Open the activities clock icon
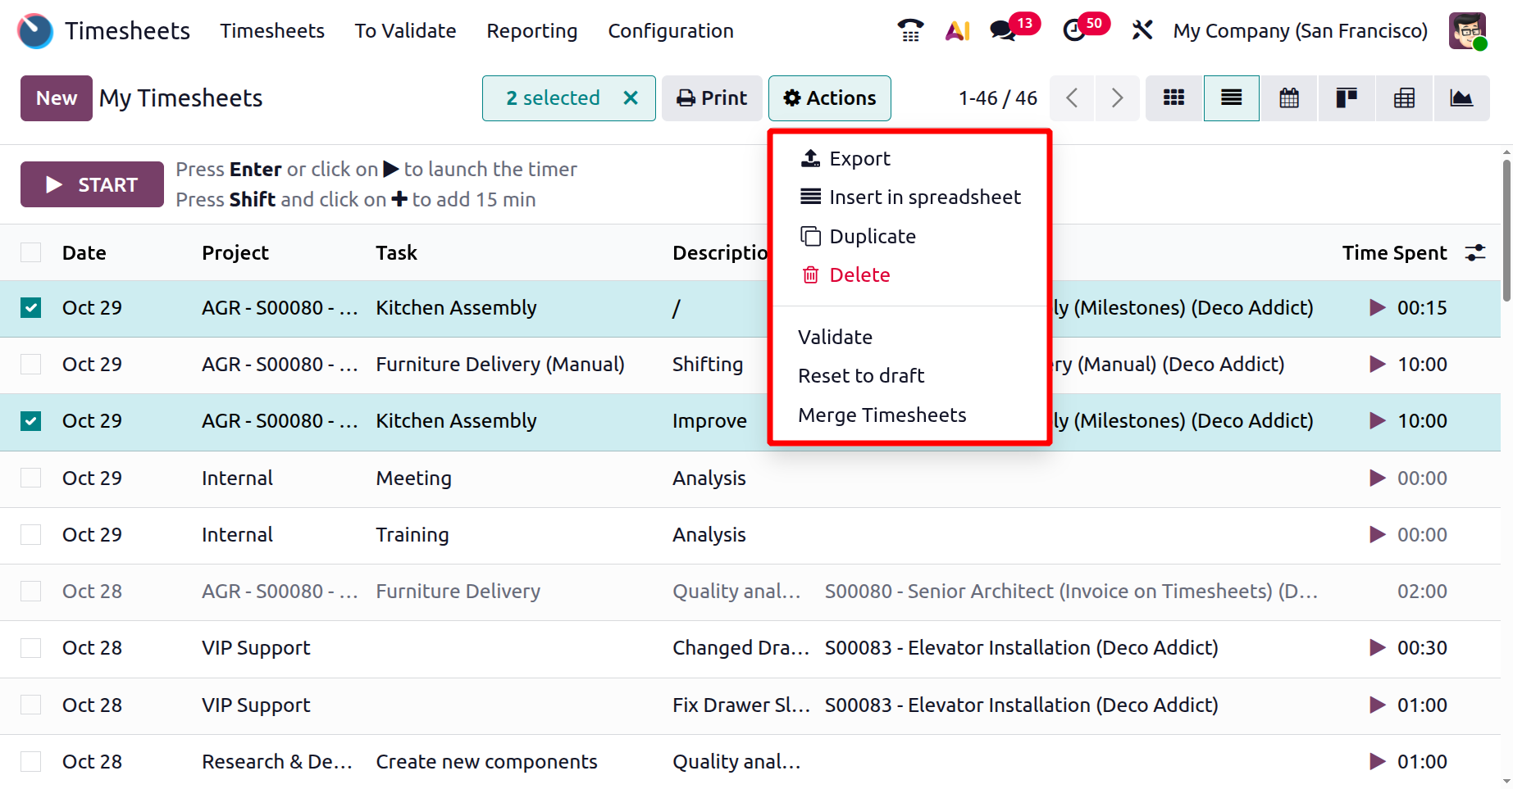This screenshot has width=1513, height=789. [x=1073, y=31]
